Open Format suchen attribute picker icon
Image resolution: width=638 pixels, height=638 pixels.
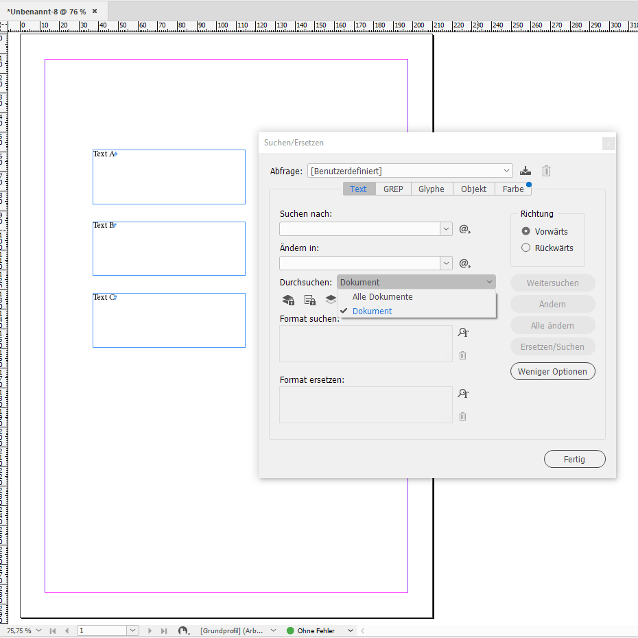click(463, 332)
